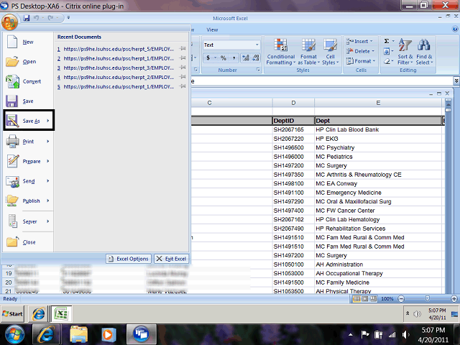
Task: Open Sort & Filter menu
Action: 405,52
